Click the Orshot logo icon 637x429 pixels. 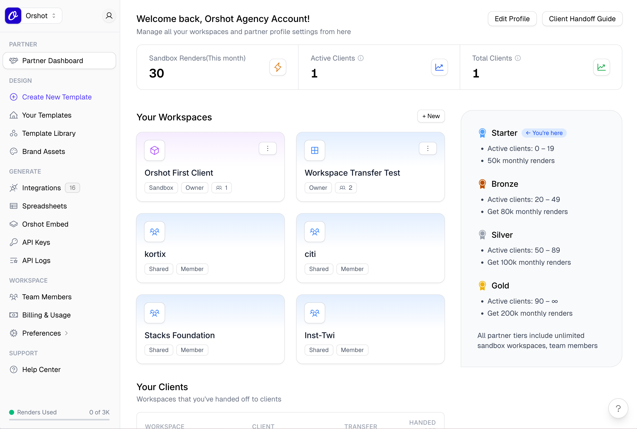13,16
